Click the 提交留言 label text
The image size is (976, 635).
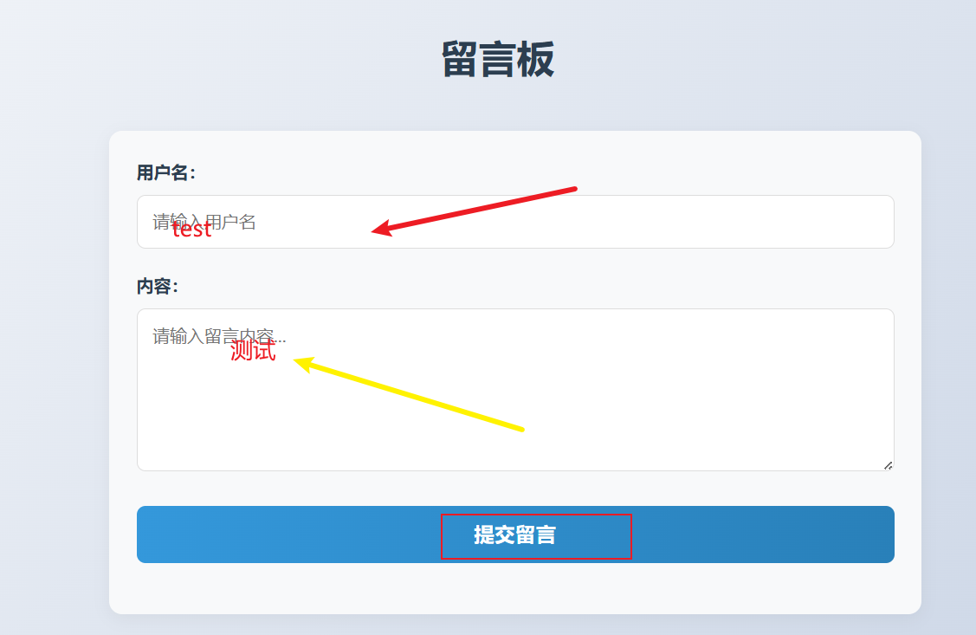(514, 535)
